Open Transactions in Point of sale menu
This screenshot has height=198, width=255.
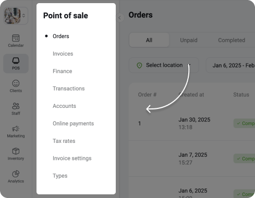(x=69, y=89)
